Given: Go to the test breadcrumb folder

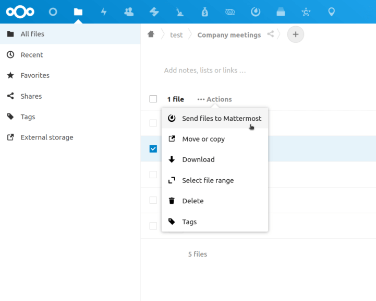Looking at the screenshot, I should (x=176, y=35).
